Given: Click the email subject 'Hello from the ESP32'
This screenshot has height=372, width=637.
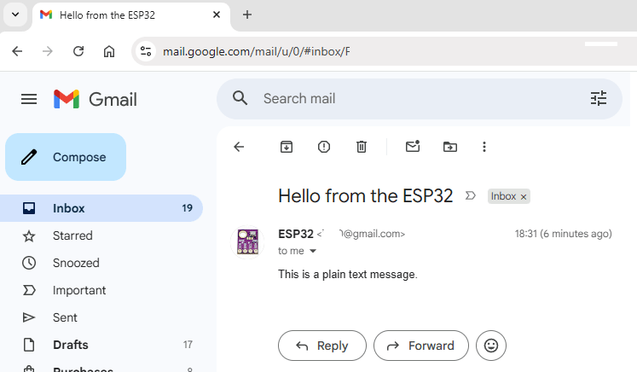Looking at the screenshot, I should 365,196.
